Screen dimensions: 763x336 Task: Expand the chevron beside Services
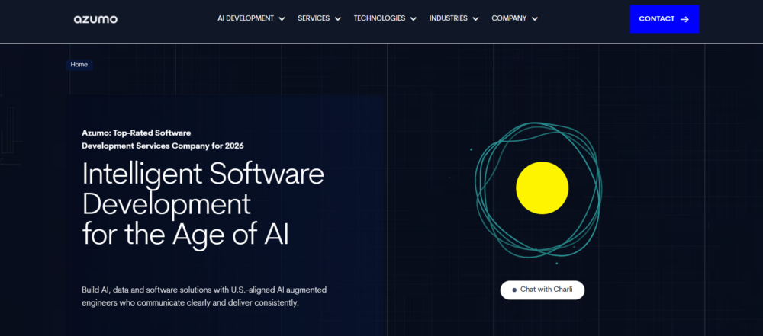point(338,19)
